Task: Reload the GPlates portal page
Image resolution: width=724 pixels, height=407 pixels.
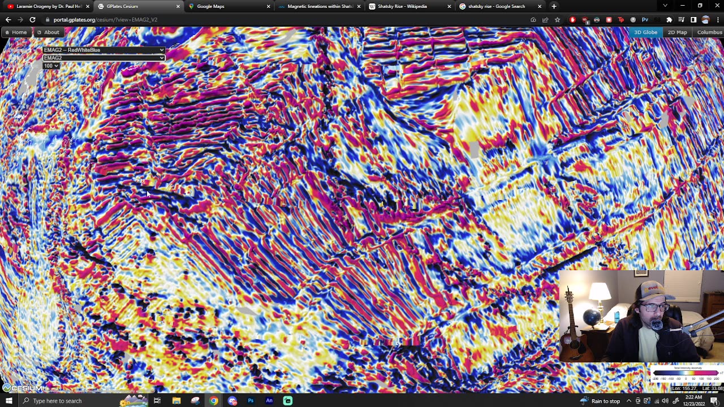Action: point(32,20)
